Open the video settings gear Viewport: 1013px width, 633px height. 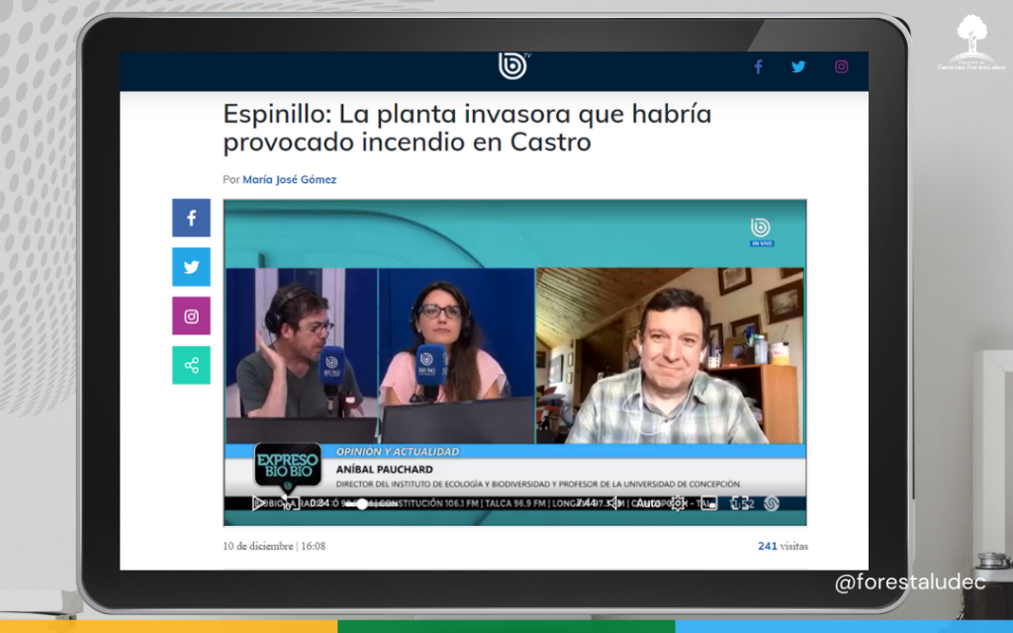(678, 503)
